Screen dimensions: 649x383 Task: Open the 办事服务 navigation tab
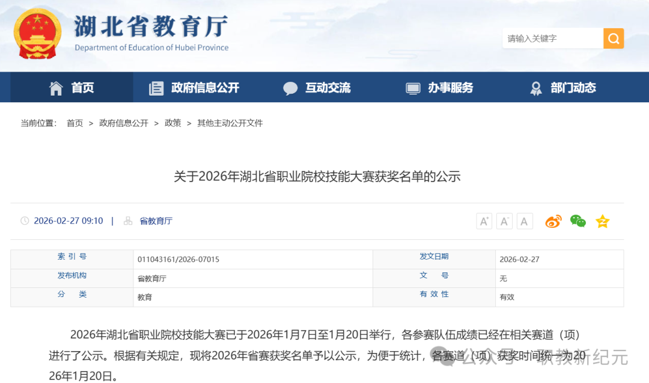pyautogui.click(x=439, y=87)
